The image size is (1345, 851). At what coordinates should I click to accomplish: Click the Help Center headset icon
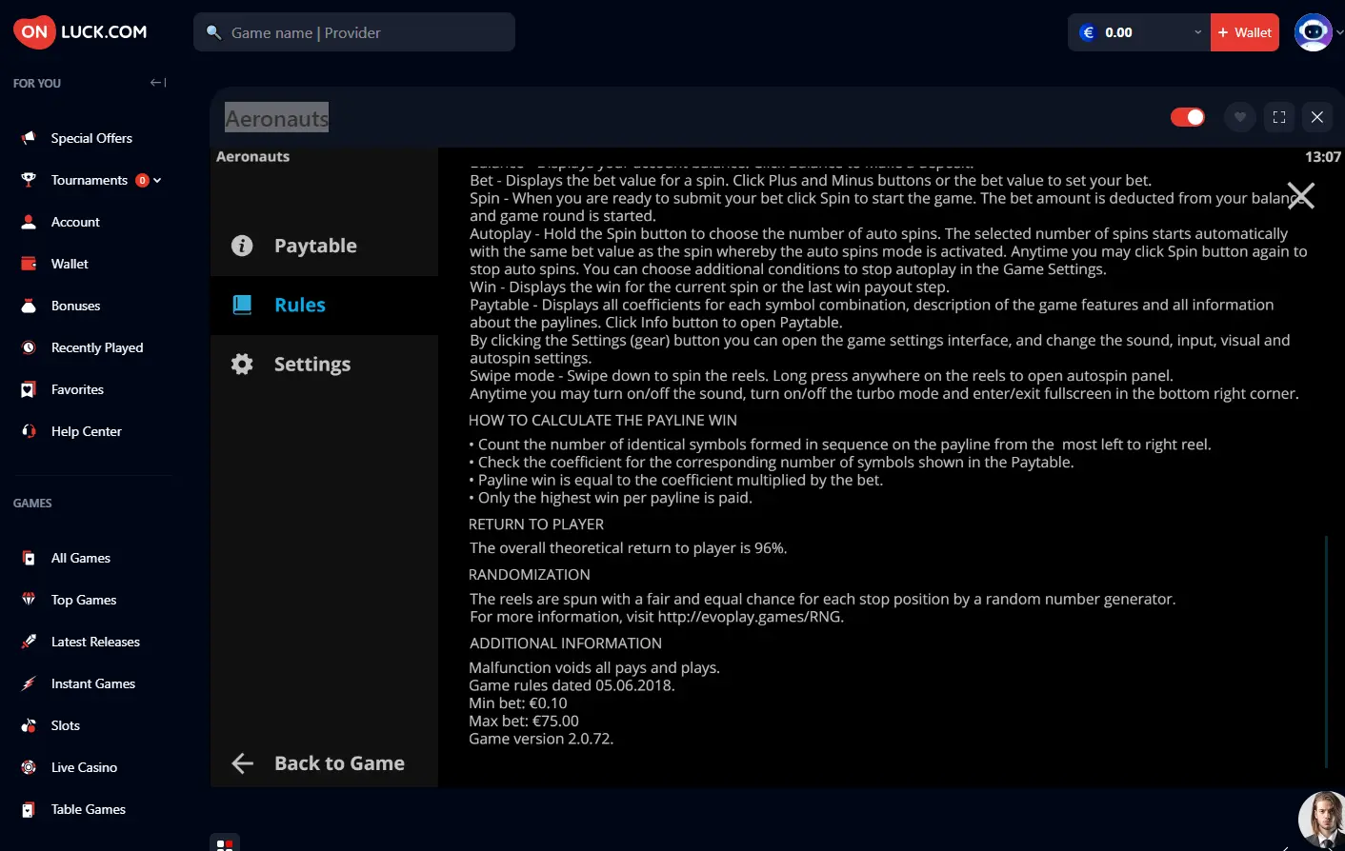tap(29, 431)
